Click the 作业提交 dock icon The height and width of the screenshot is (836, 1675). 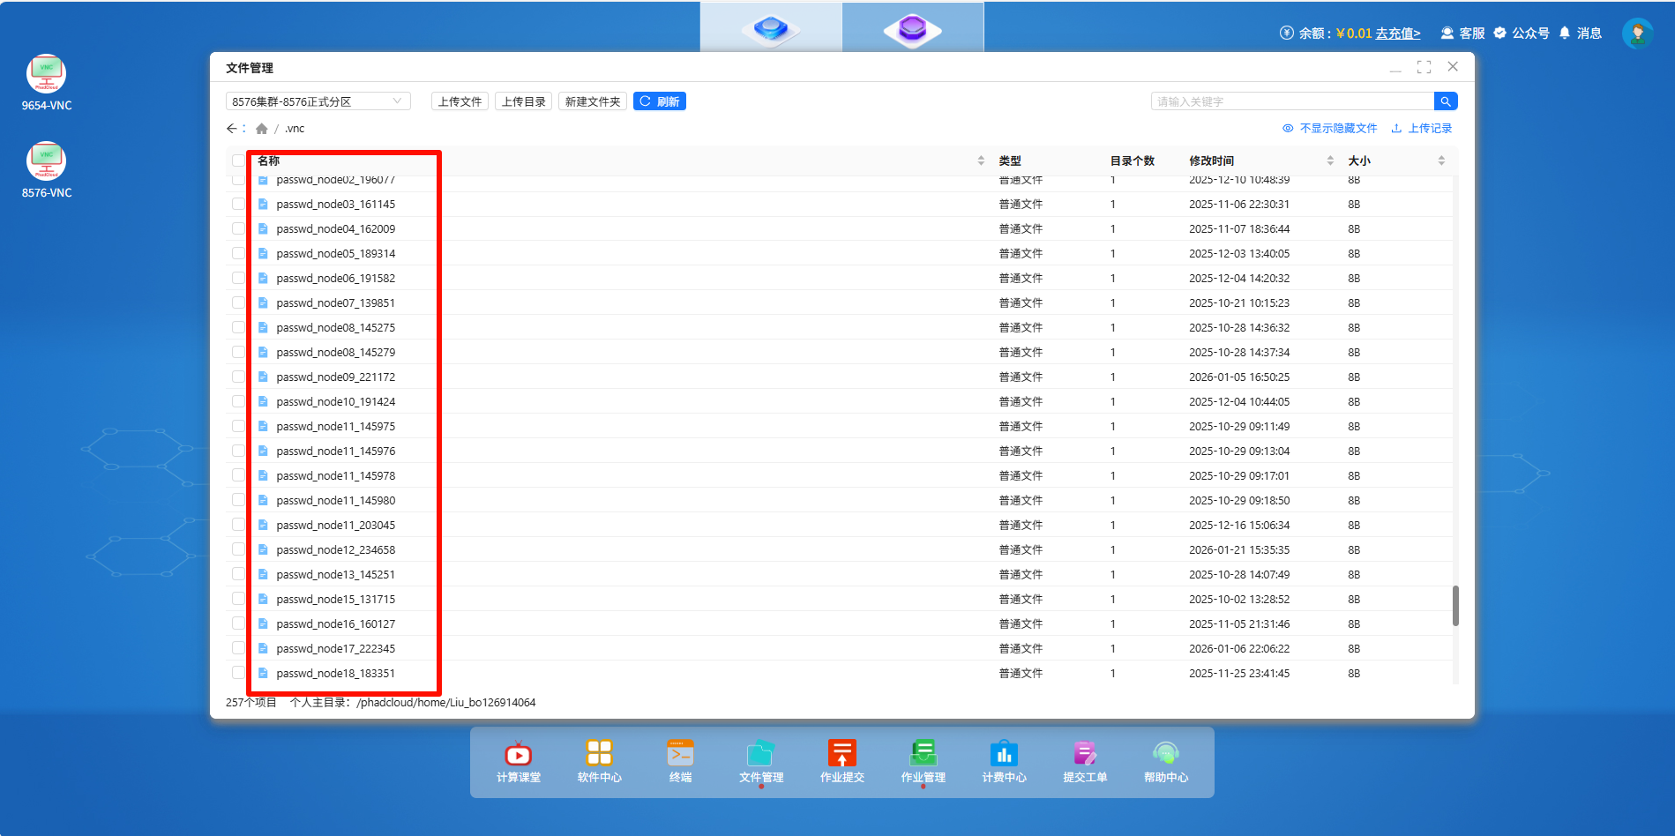tap(841, 760)
